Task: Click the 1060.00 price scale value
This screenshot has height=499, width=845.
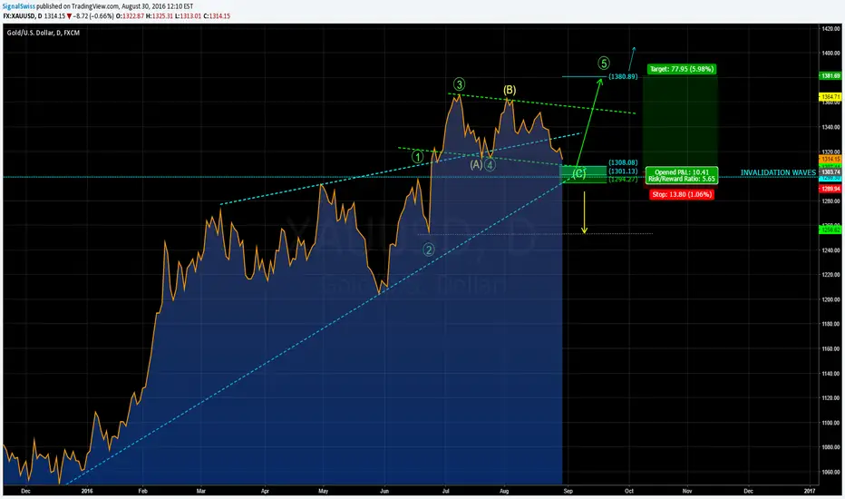Action: (x=830, y=472)
